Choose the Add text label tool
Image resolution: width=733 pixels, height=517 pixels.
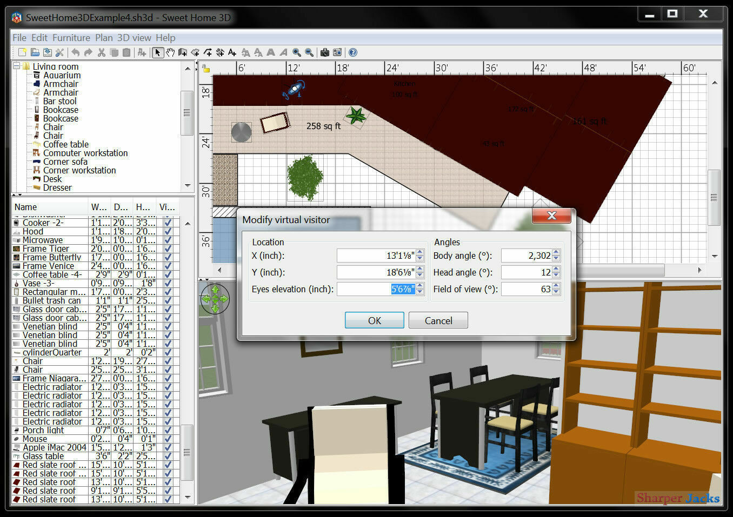(232, 52)
